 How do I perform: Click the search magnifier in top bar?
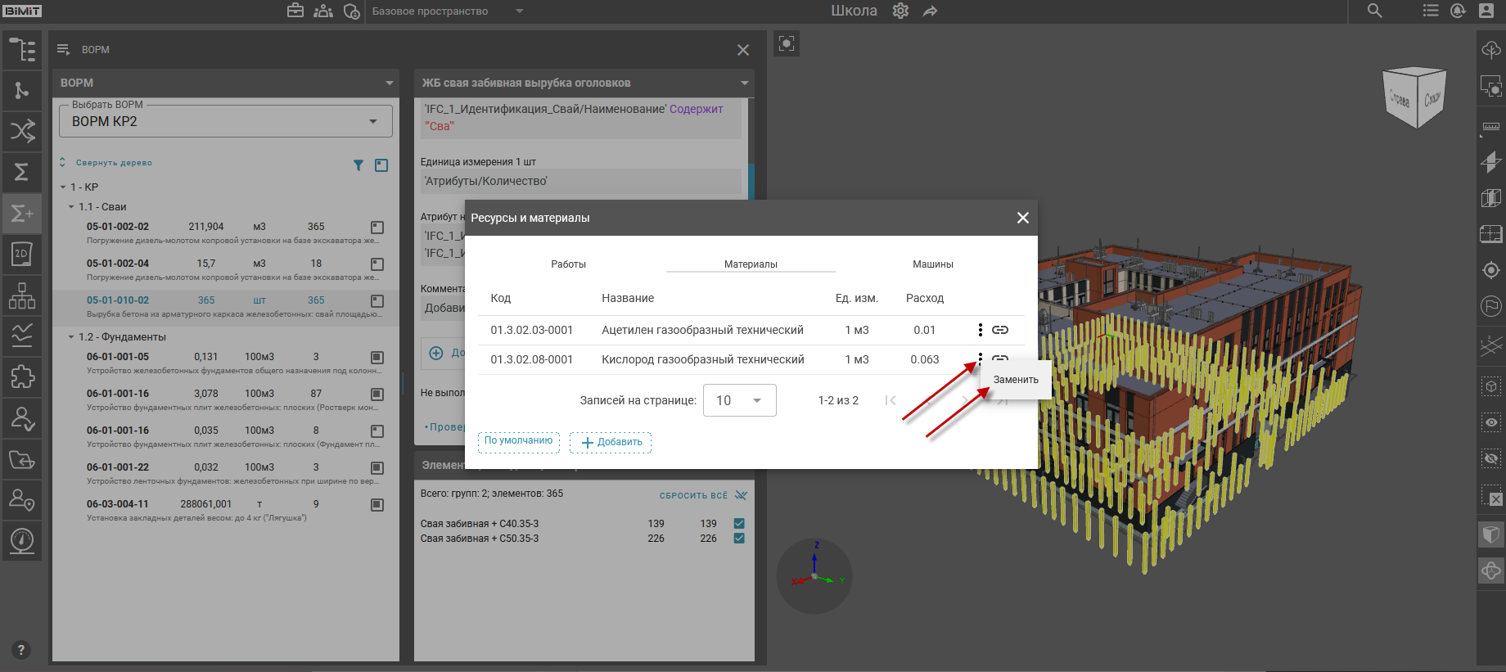pyautogui.click(x=1375, y=11)
